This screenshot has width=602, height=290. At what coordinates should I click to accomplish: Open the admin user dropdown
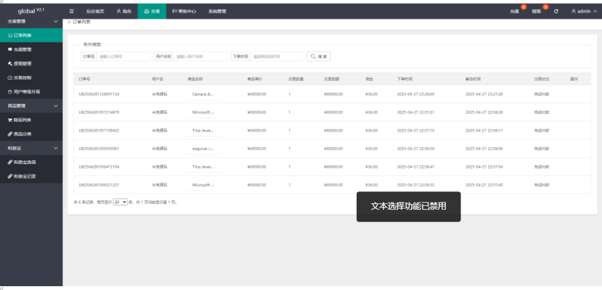[x=584, y=11]
